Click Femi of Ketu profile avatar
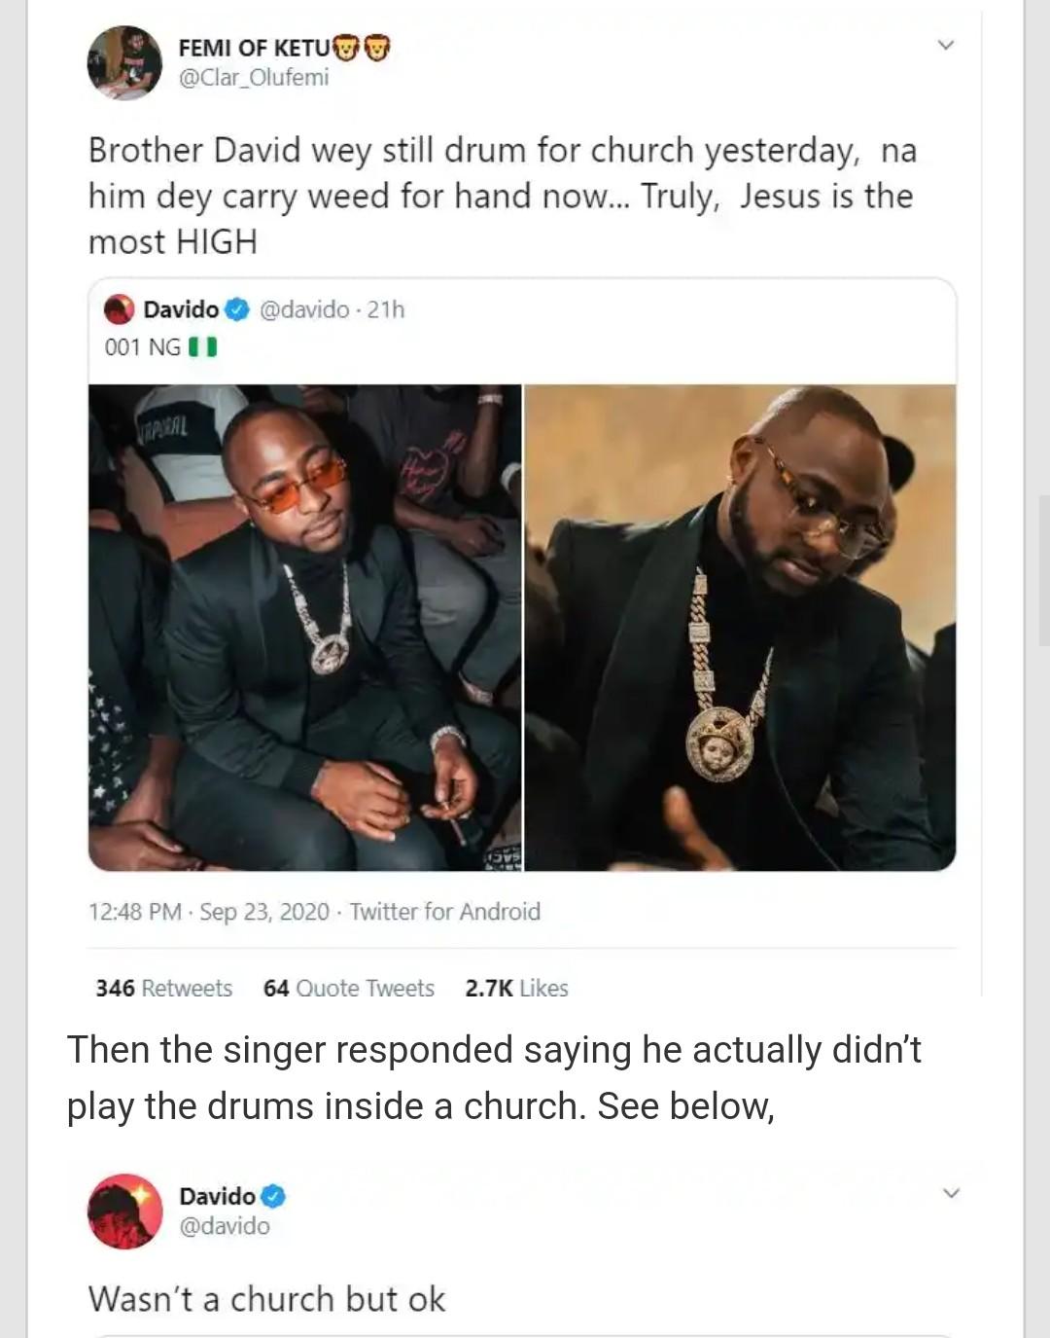1050x1338 pixels. [123, 62]
